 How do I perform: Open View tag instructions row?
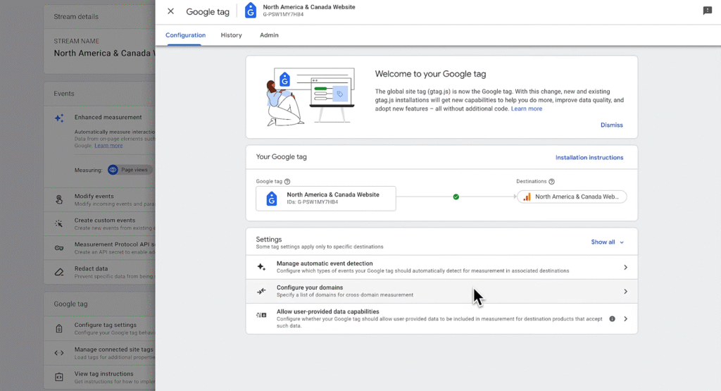click(100, 377)
